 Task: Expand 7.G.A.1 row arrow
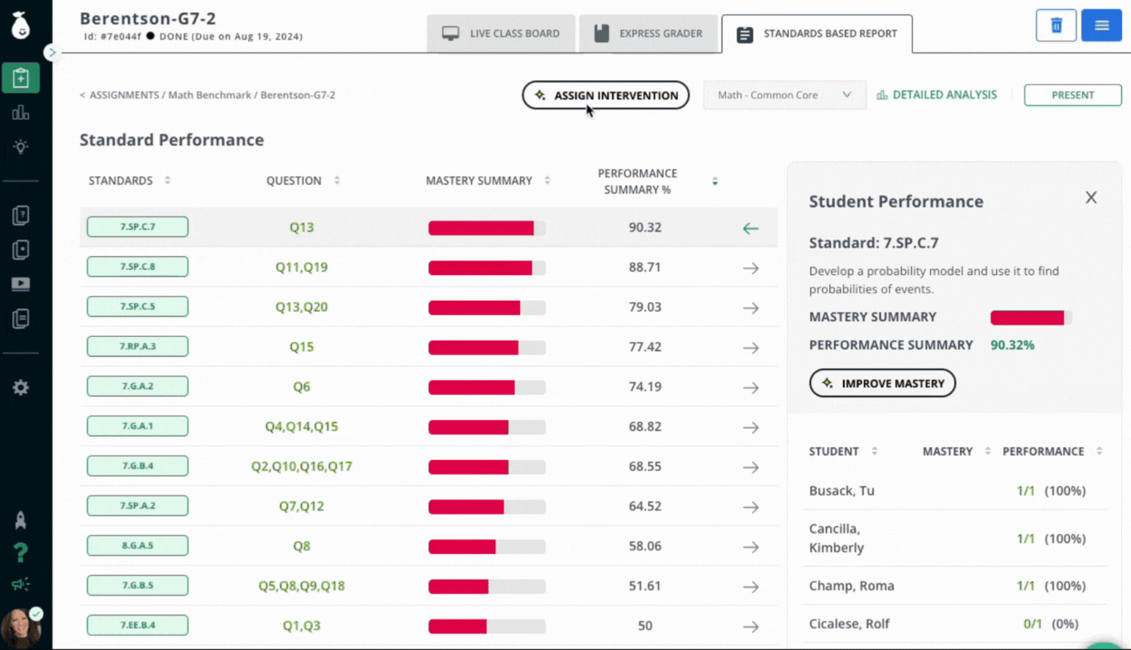[751, 427]
